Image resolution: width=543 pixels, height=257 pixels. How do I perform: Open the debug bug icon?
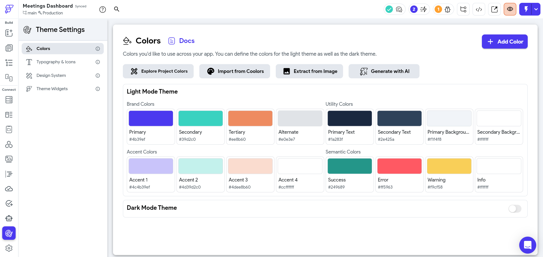point(448,9)
